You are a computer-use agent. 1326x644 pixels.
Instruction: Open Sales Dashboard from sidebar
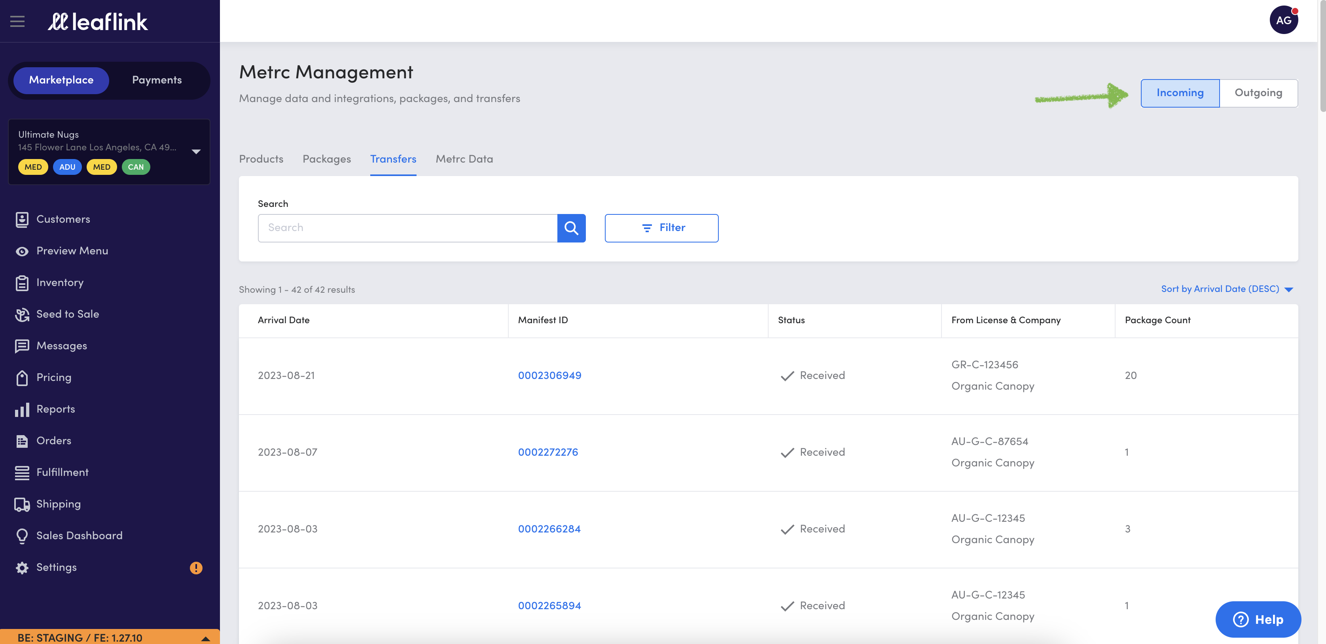pyautogui.click(x=79, y=536)
